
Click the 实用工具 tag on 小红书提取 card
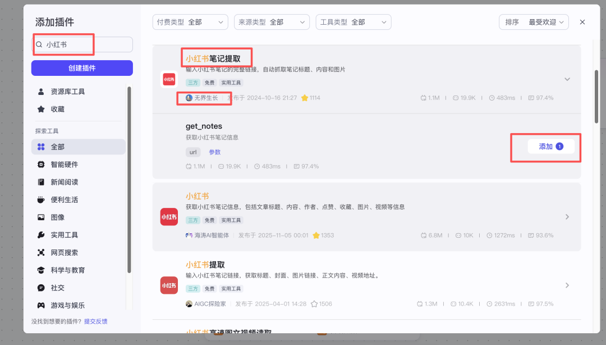pyautogui.click(x=231, y=289)
